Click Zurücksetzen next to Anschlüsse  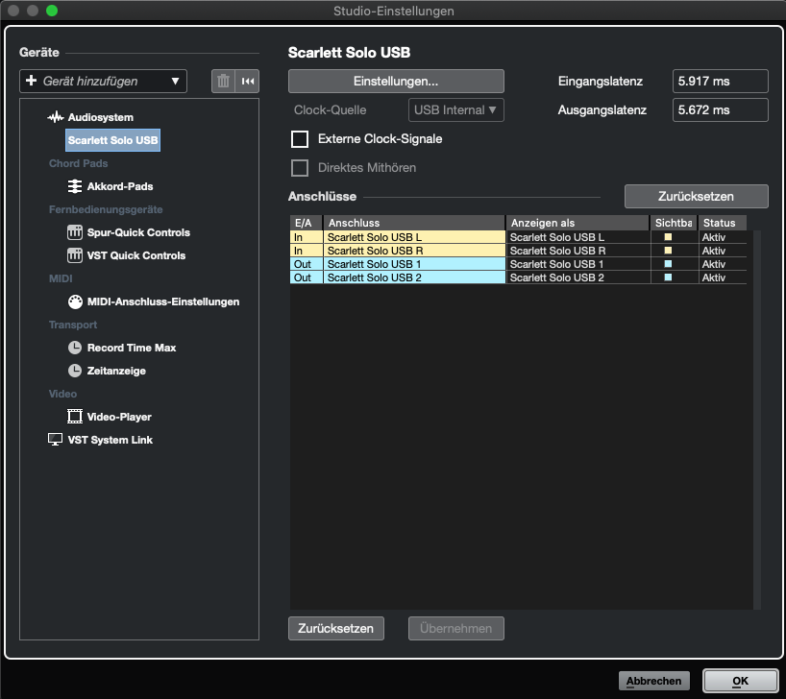(697, 197)
